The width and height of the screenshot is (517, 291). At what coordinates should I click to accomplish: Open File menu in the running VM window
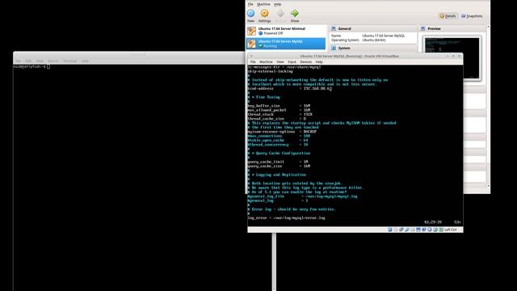click(x=253, y=61)
